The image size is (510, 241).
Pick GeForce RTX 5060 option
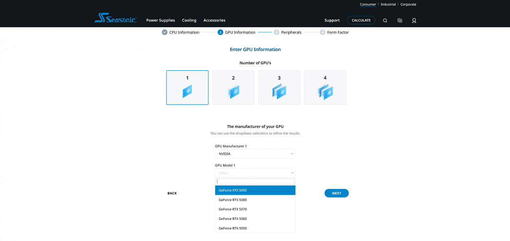(x=255, y=219)
